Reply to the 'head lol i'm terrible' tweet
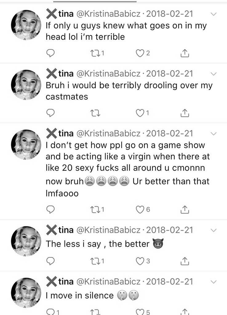This screenshot has width=227, height=315. point(50,53)
